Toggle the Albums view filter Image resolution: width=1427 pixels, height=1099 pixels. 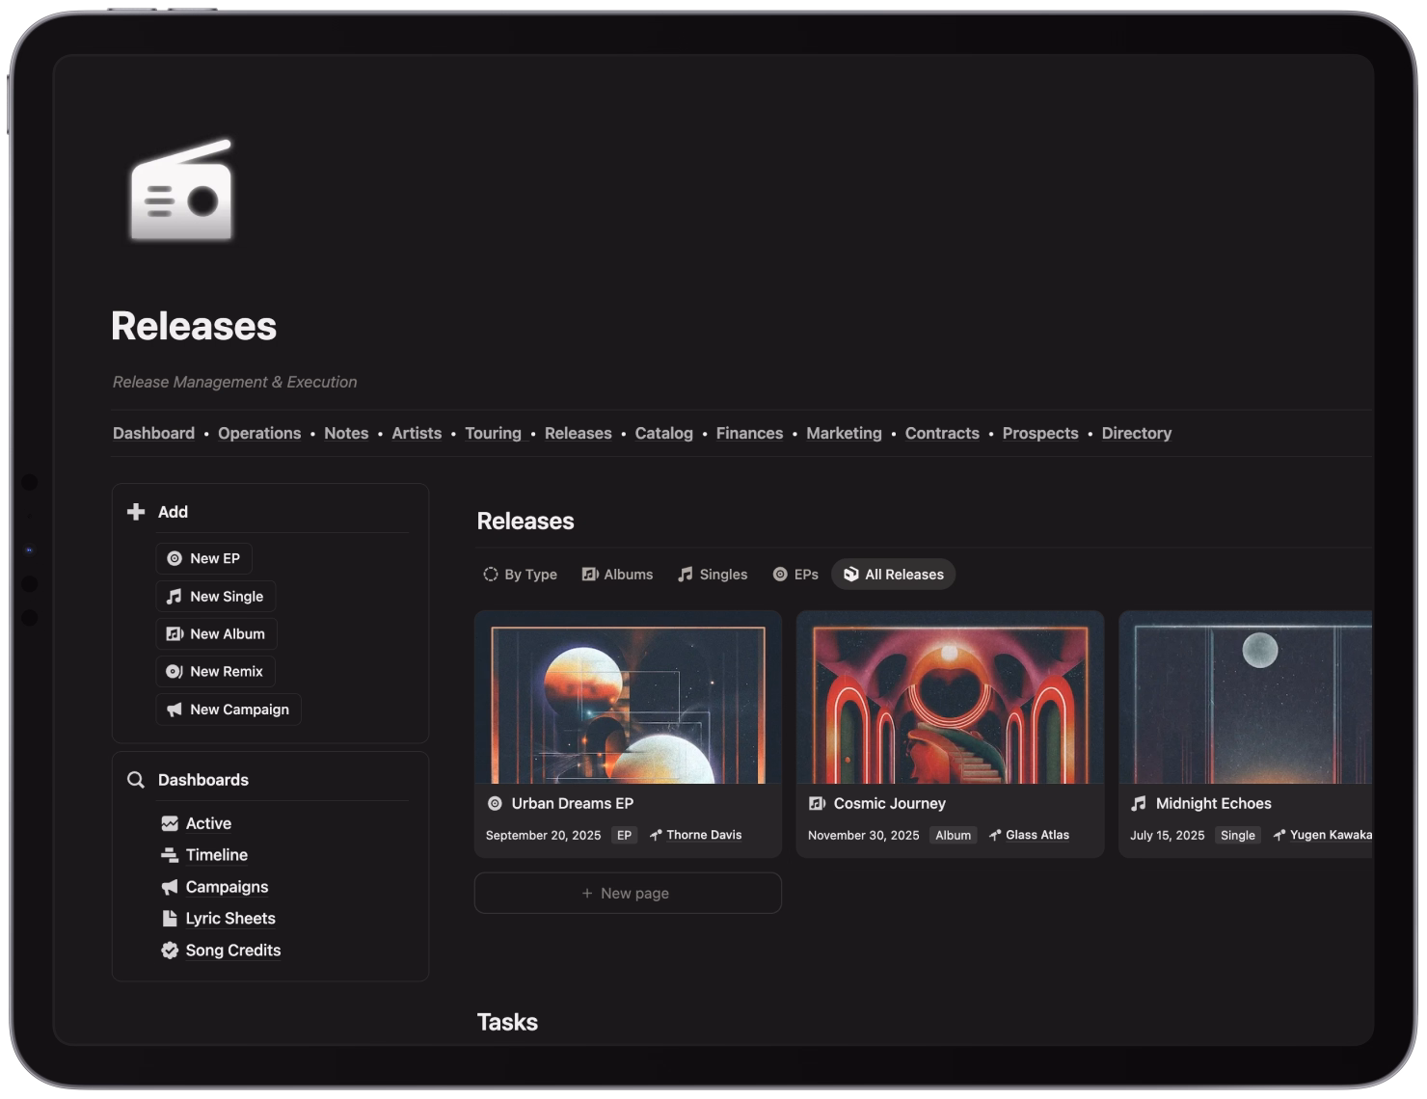tap(617, 574)
